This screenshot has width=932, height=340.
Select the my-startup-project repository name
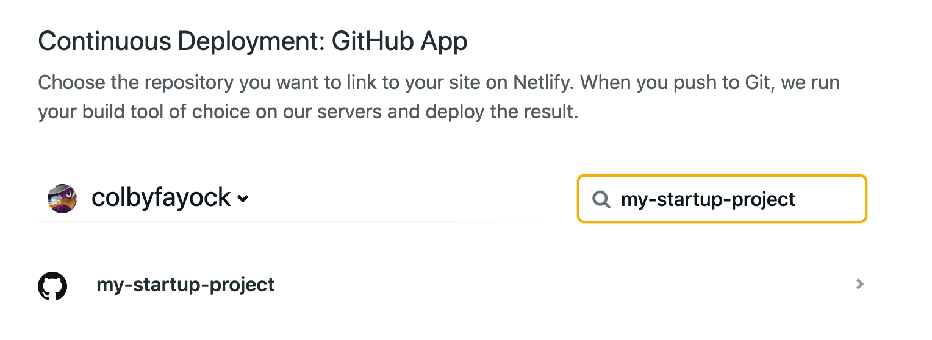coord(185,285)
